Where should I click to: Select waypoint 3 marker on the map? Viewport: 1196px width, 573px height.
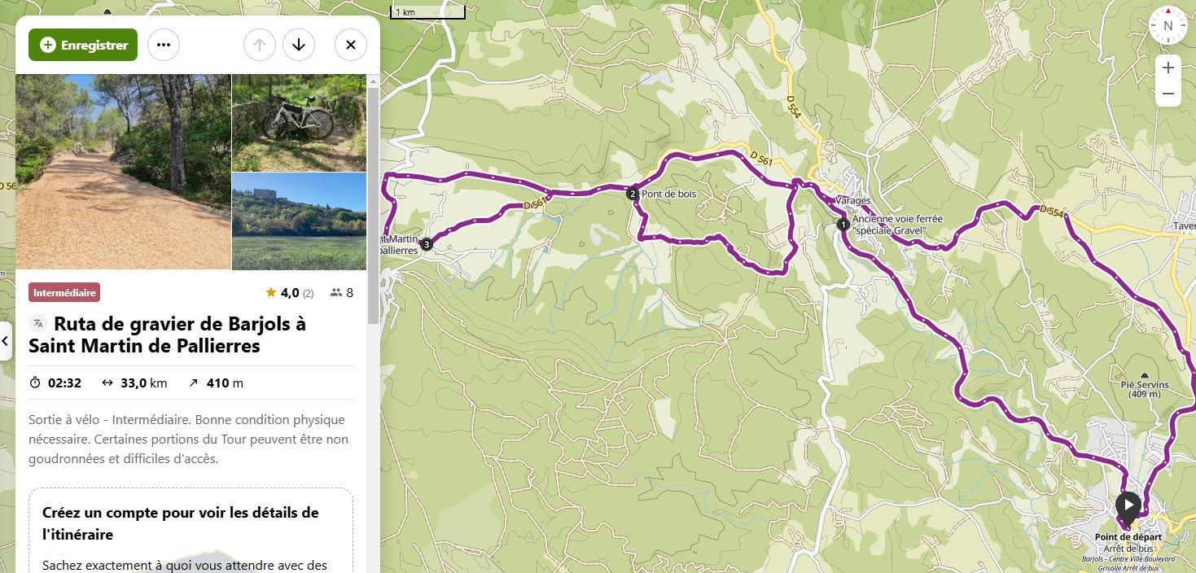[426, 243]
